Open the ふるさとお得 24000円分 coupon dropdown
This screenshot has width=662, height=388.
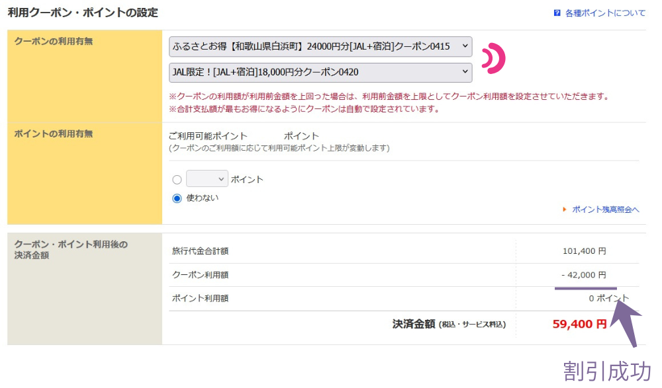click(x=320, y=46)
